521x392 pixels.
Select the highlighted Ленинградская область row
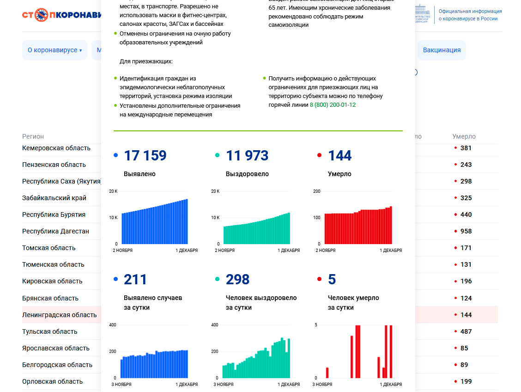click(x=60, y=315)
